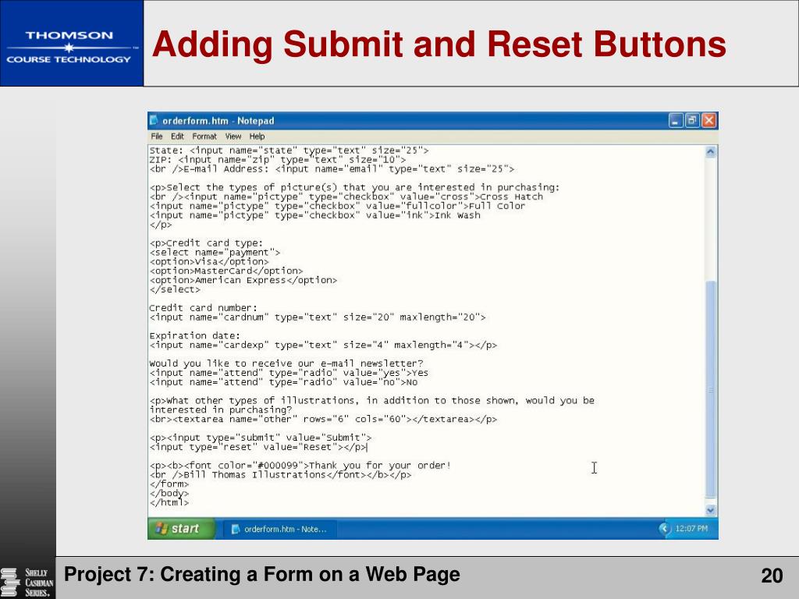Click the textarea name="other" line
The image size is (799, 599).
click(x=323, y=420)
